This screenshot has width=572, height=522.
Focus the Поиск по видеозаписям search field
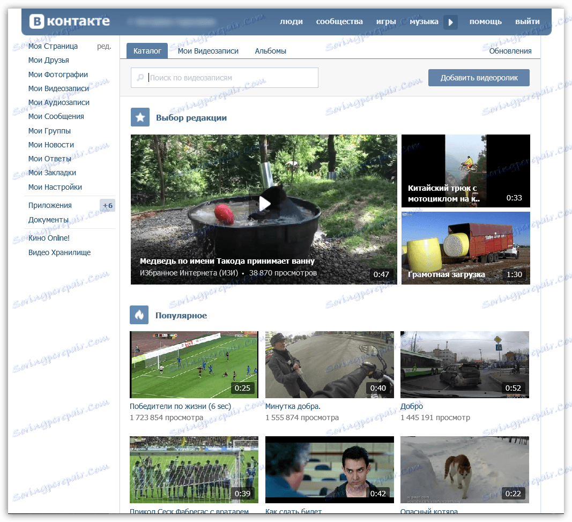pos(224,78)
